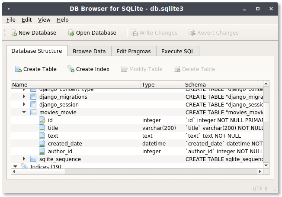This screenshot has width=282, height=197.
Task: Click the Type column header
Action: (162, 84)
